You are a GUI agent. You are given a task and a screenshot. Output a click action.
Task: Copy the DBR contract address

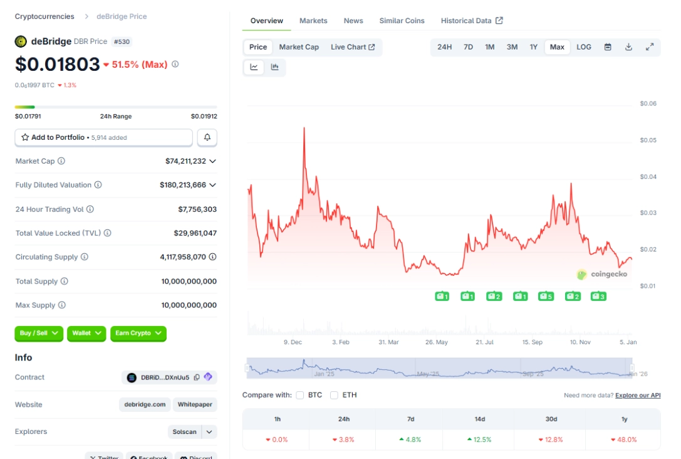pyautogui.click(x=197, y=377)
